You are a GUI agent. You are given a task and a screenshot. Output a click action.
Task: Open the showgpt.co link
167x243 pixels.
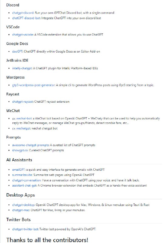[20, 150]
